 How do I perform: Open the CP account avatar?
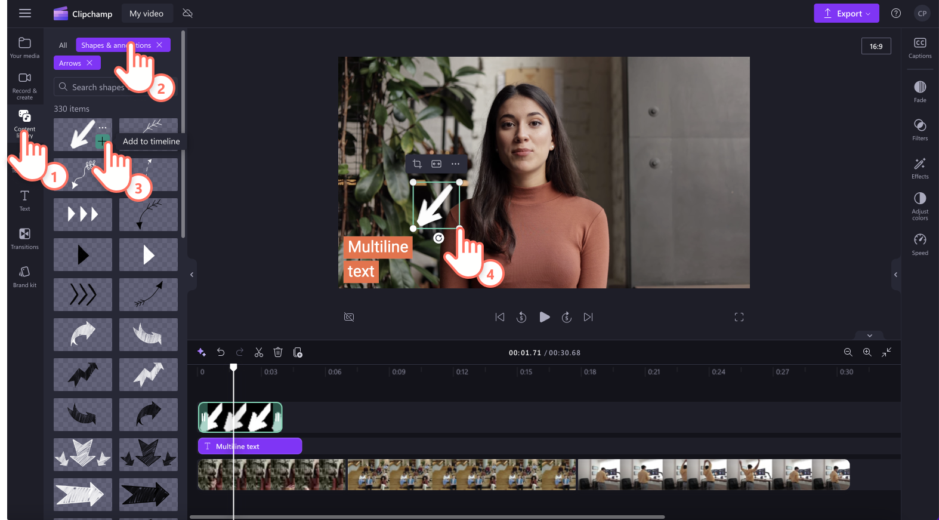[922, 13]
